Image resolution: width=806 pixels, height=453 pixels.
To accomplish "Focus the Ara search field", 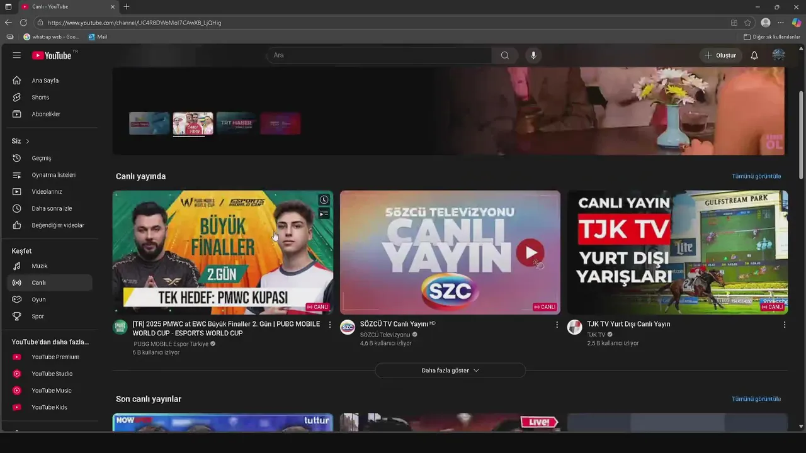I will click(x=380, y=55).
